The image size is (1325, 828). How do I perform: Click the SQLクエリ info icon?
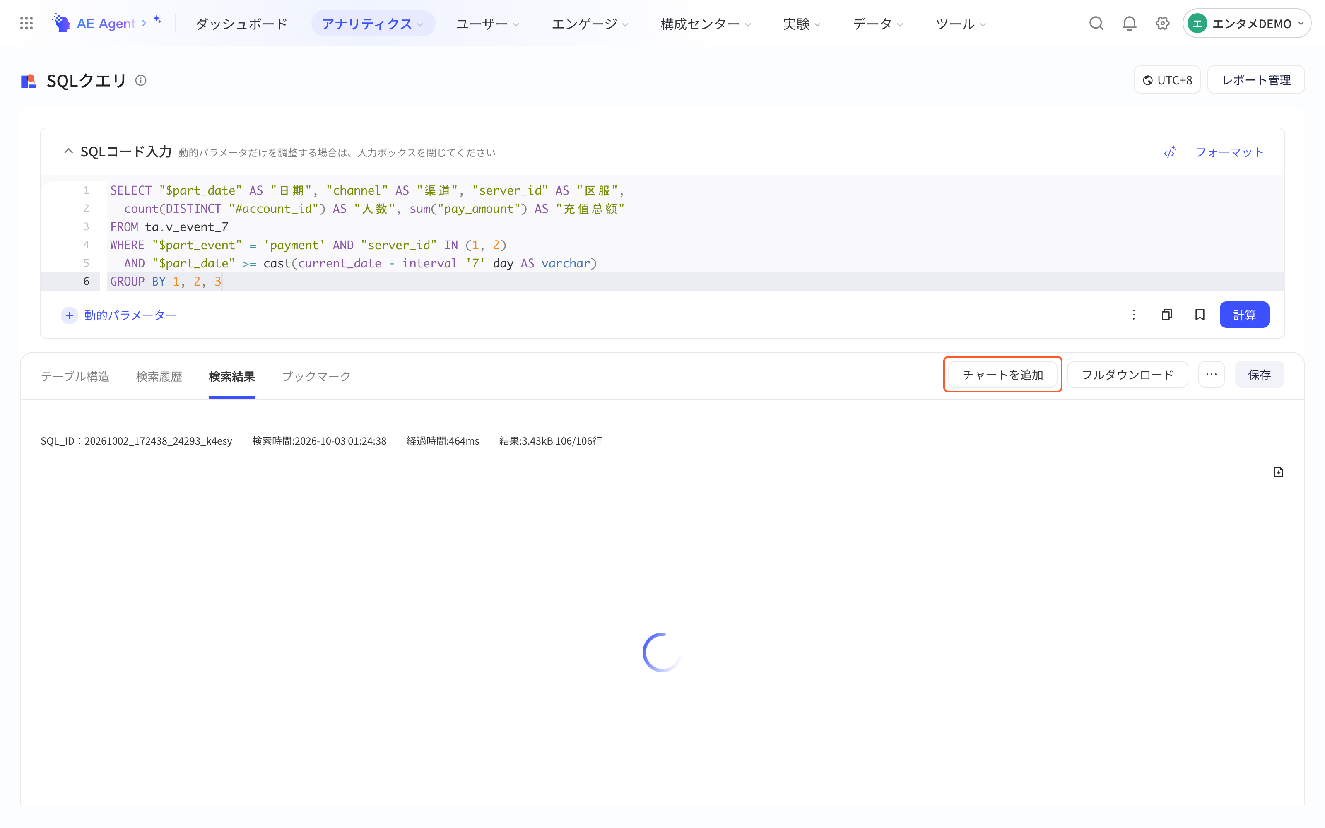141,80
